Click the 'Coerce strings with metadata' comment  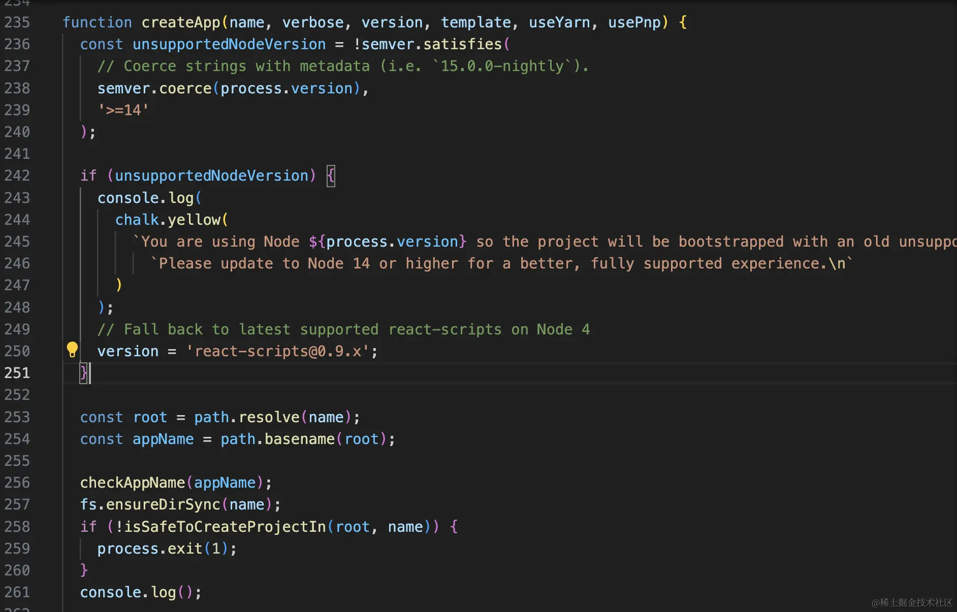pos(343,66)
